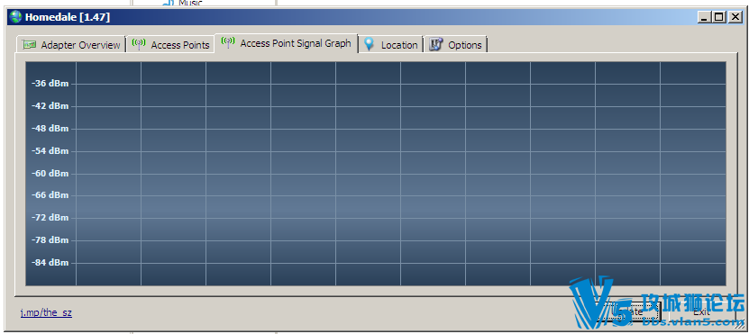
Task: Open the Location tab
Action: [x=391, y=45]
